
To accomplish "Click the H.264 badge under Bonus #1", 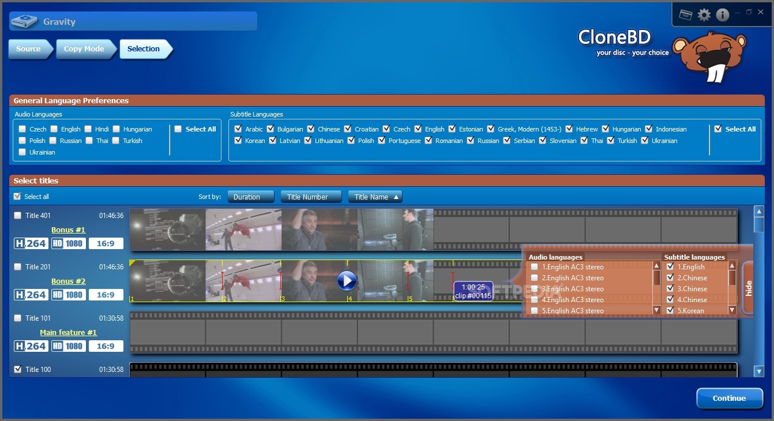I will point(31,243).
